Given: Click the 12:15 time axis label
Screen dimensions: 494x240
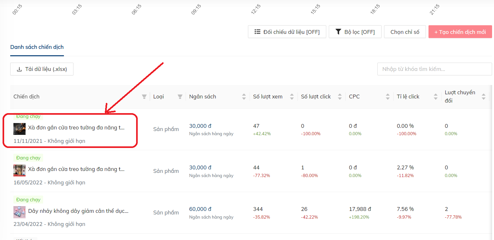Looking at the screenshot, I should pos(256,10).
